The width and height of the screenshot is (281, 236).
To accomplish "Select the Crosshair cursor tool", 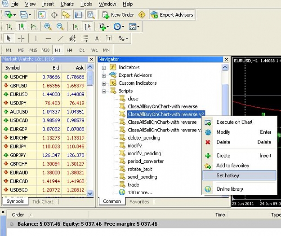I will [x=21, y=38].
